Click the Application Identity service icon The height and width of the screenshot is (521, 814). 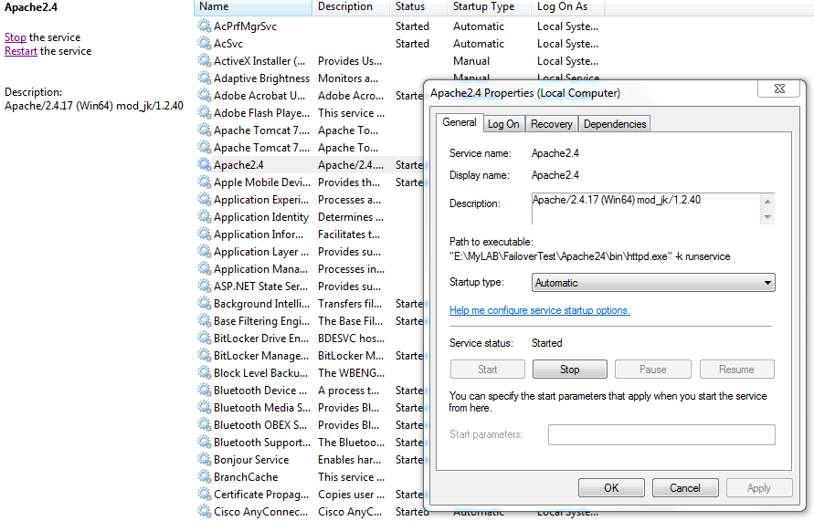204,216
